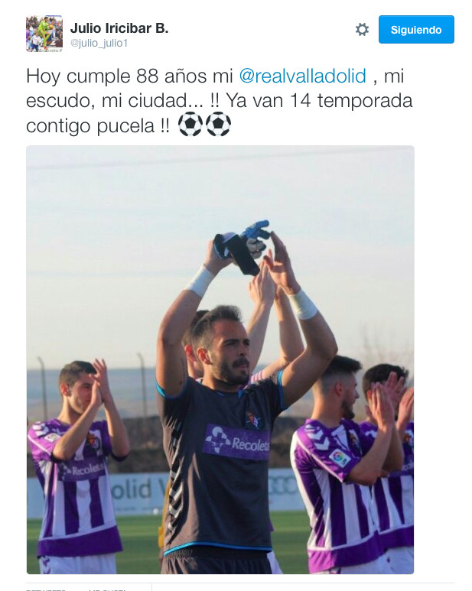472x591 pixels.
Task: Follow the @realvalladolid mention link
Action: point(303,76)
